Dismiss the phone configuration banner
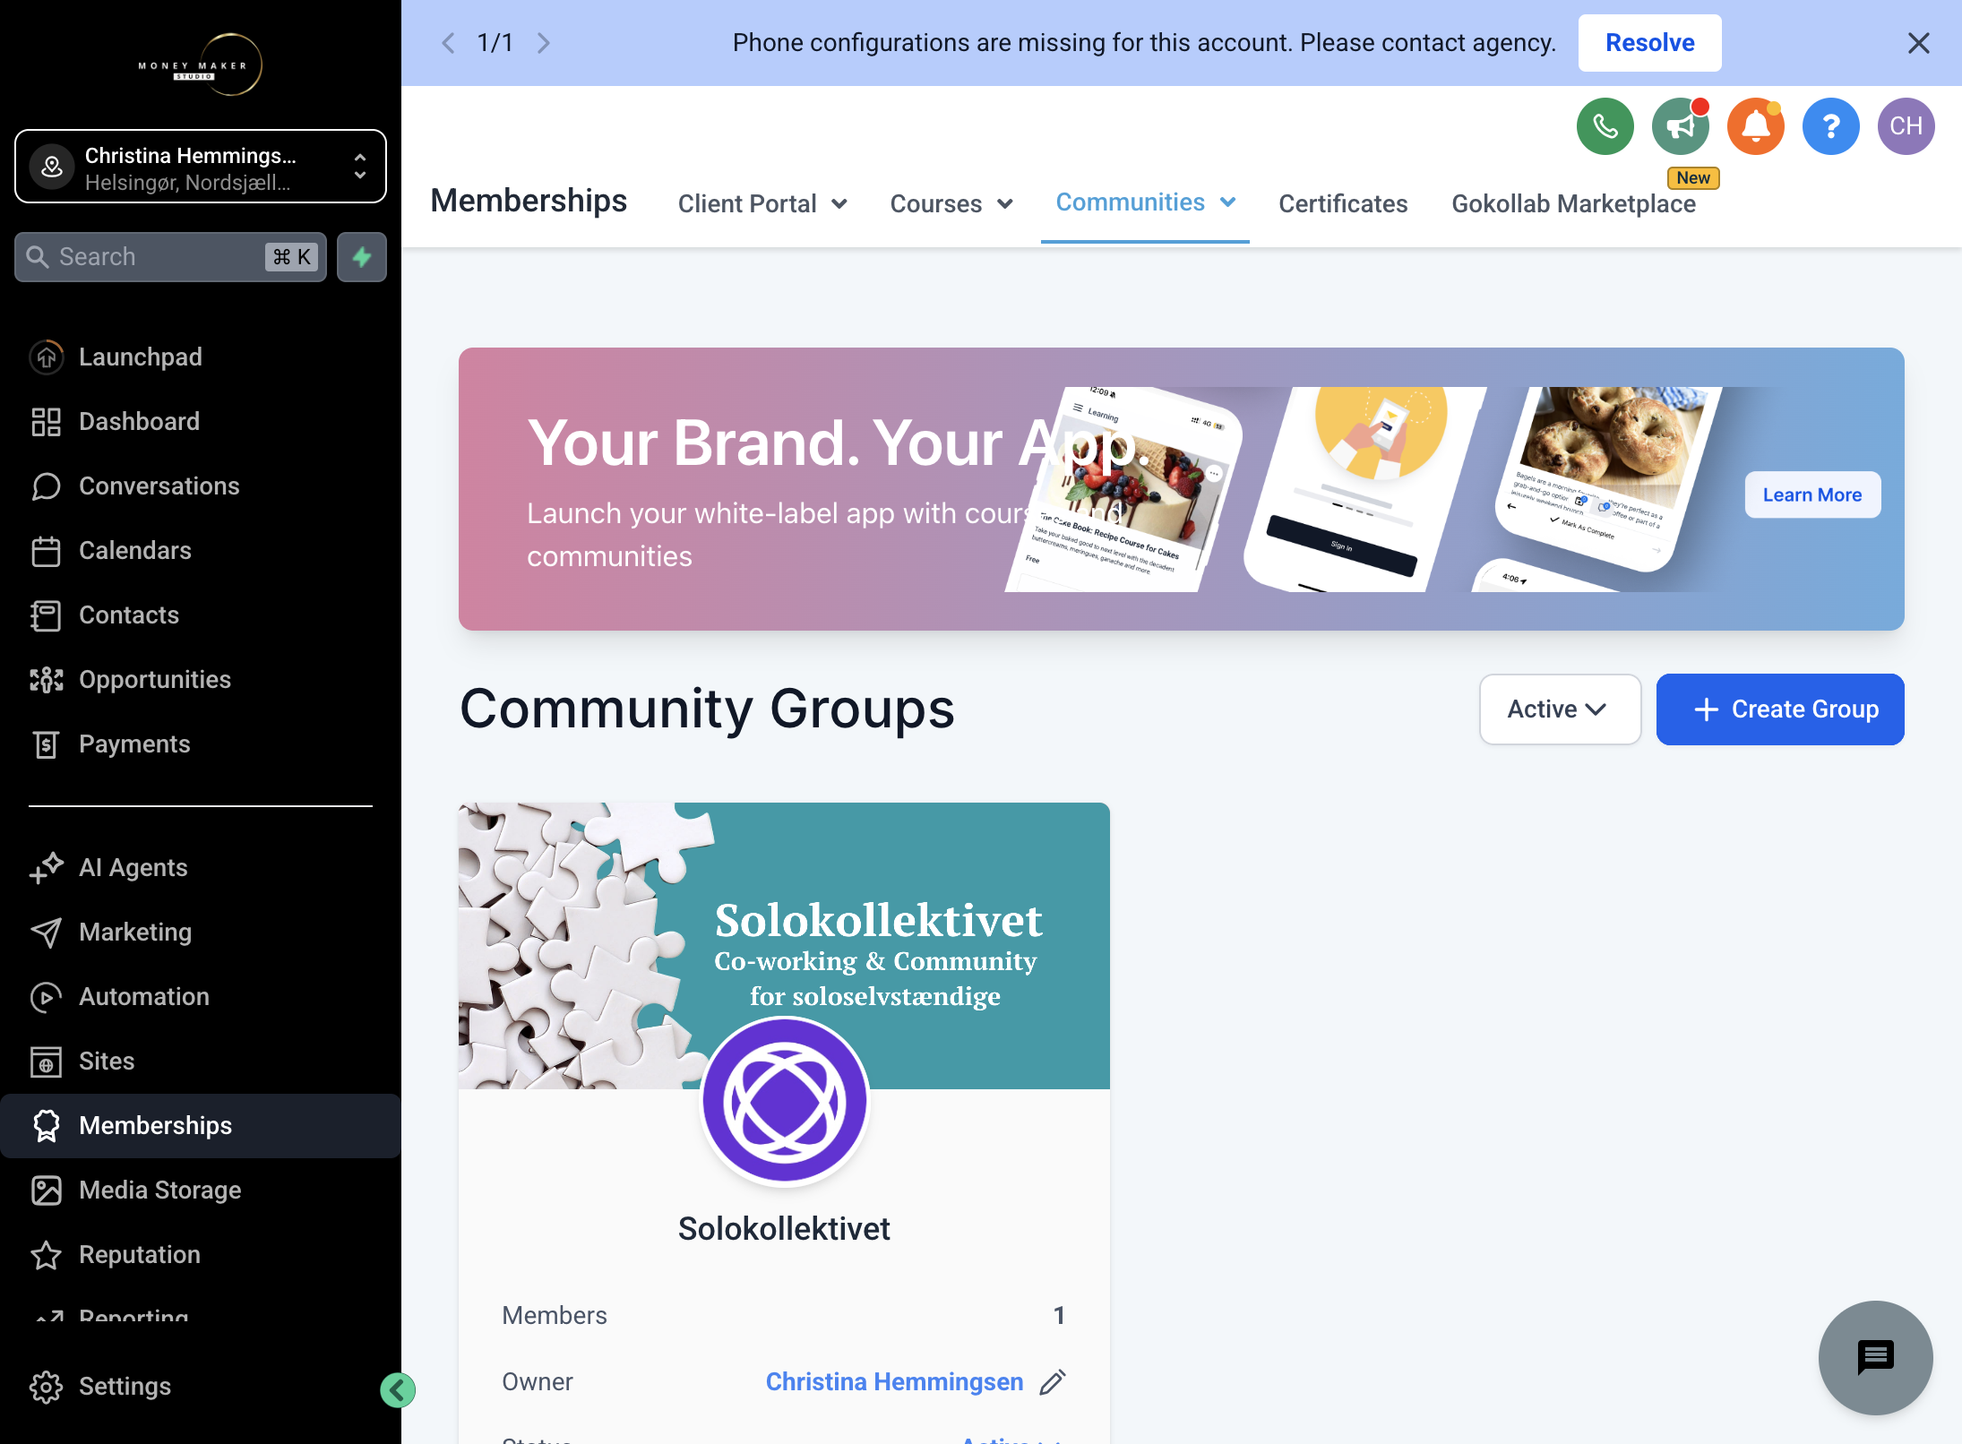The height and width of the screenshot is (1444, 1962). click(x=1918, y=43)
